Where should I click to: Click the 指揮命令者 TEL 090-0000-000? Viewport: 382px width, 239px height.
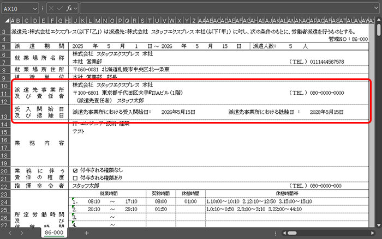pos(325,186)
